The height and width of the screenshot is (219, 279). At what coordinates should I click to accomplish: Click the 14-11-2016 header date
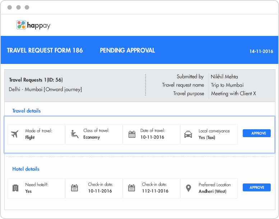(x=261, y=51)
